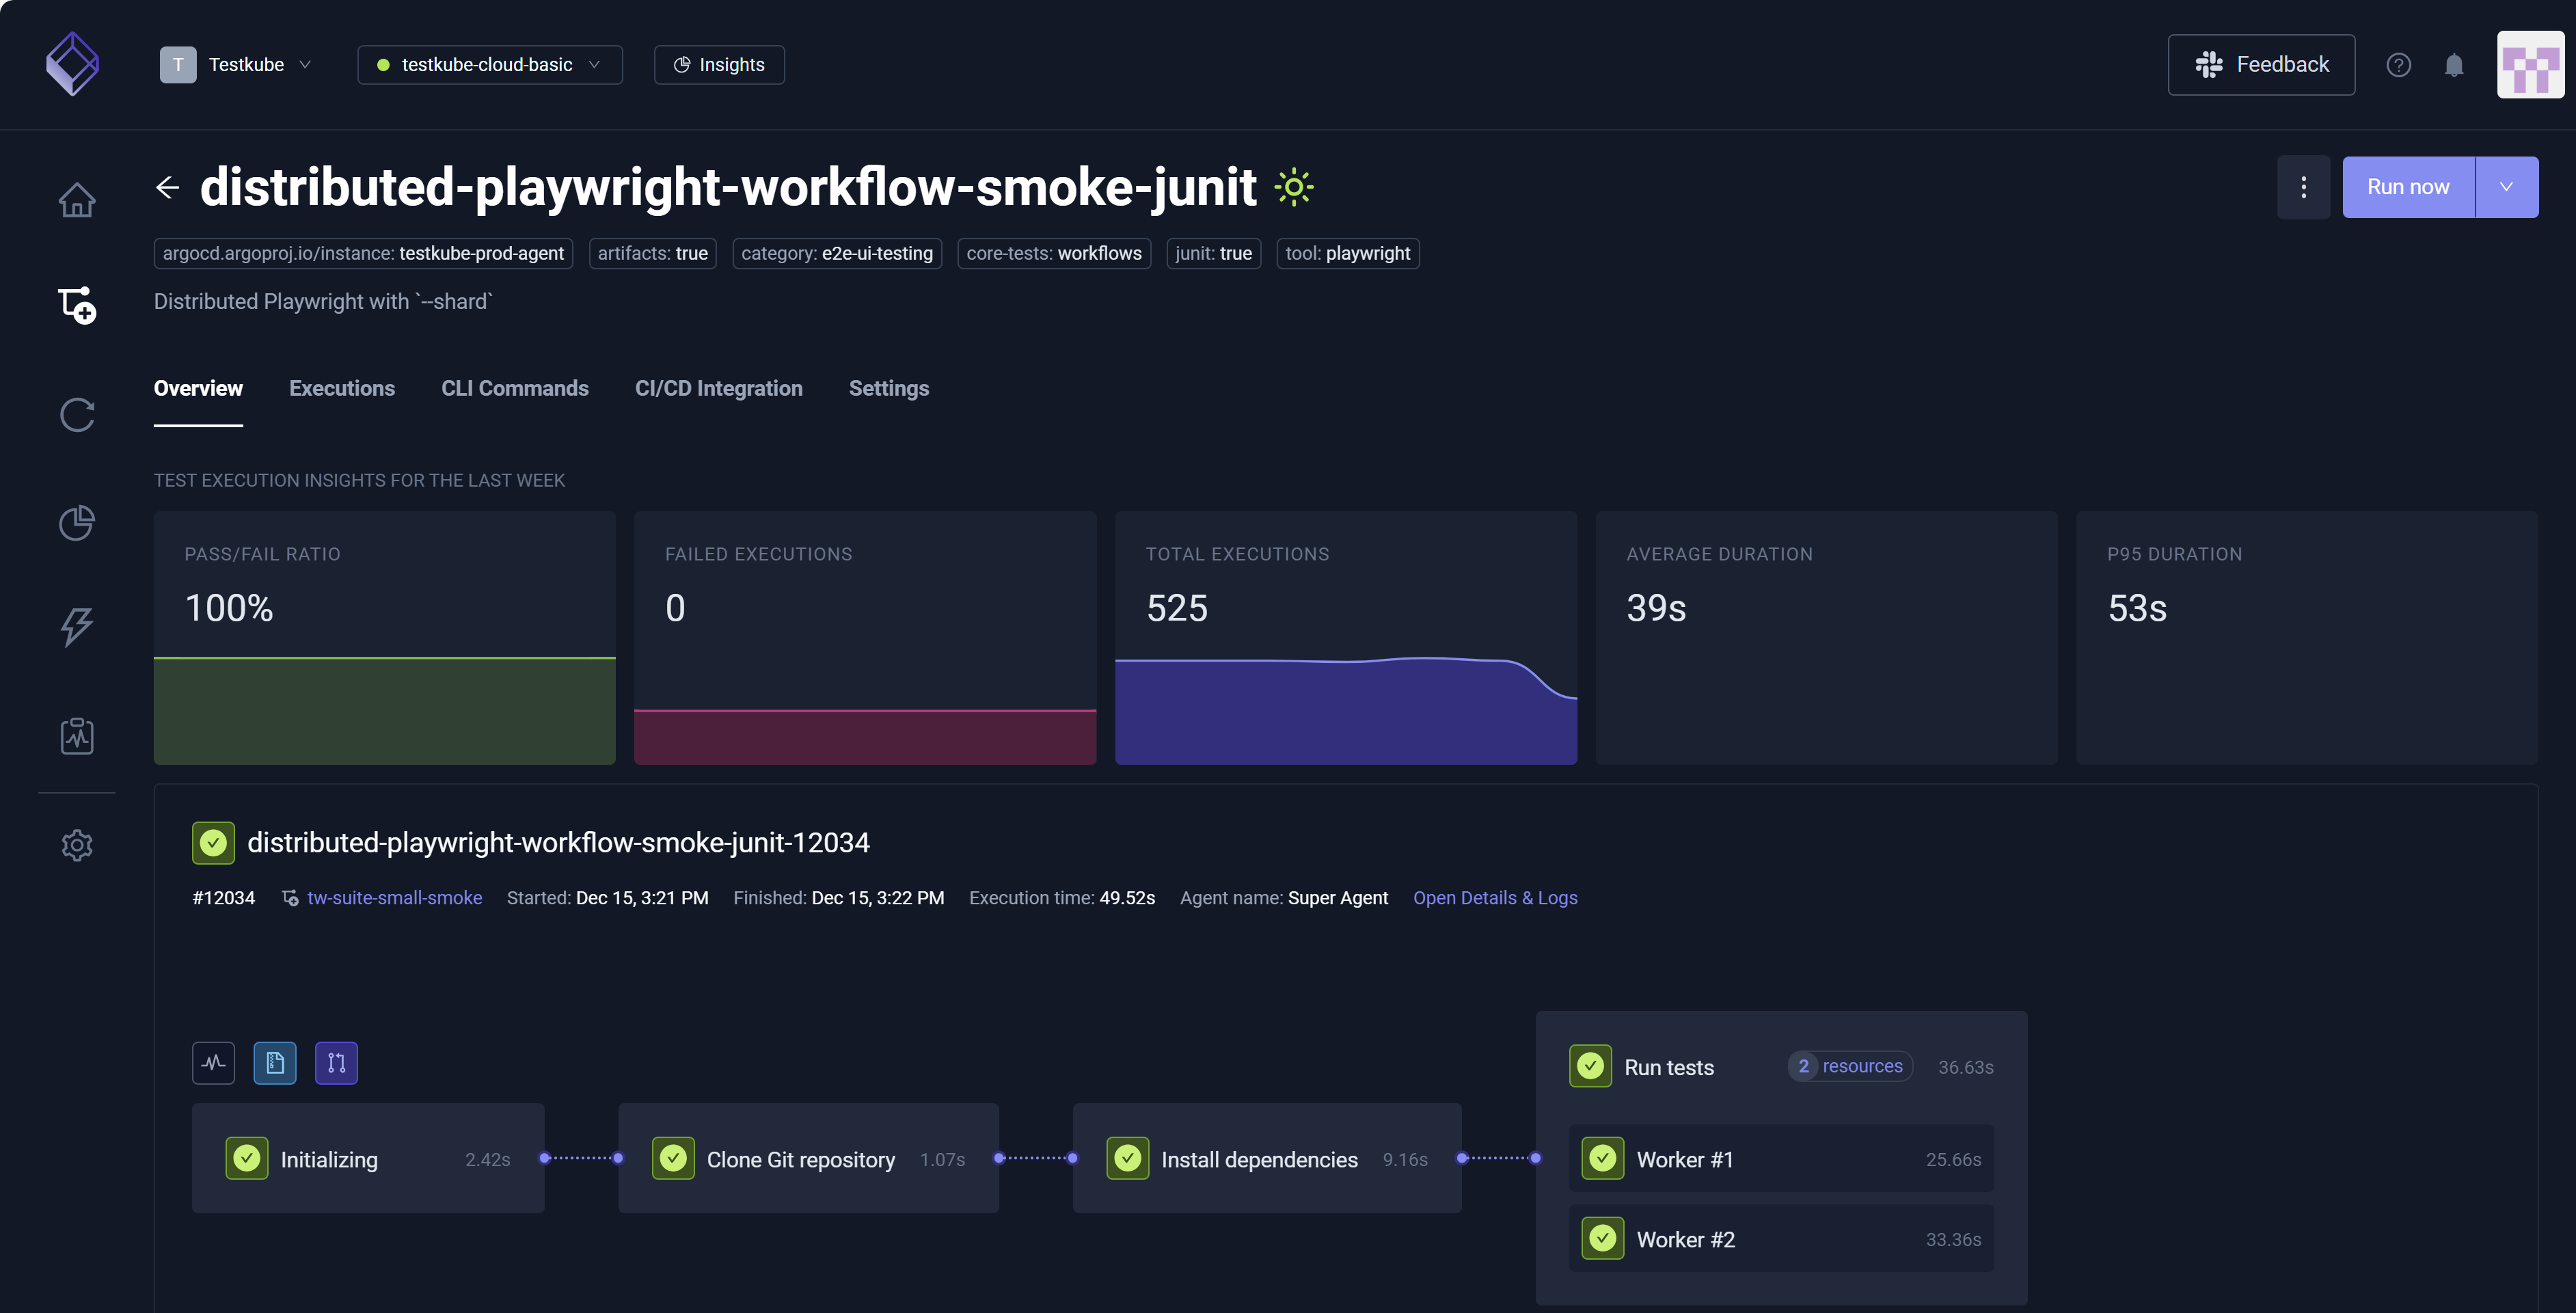This screenshot has height=1313, width=2576.
Task: Open the help question mark icon
Action: pos(2398,65)
